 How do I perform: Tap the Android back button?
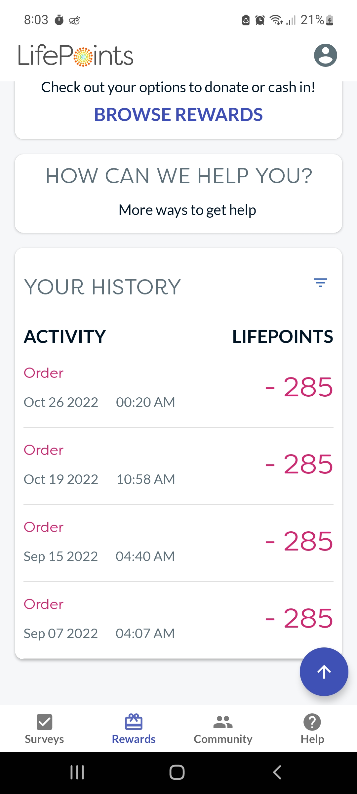(277, 772)
